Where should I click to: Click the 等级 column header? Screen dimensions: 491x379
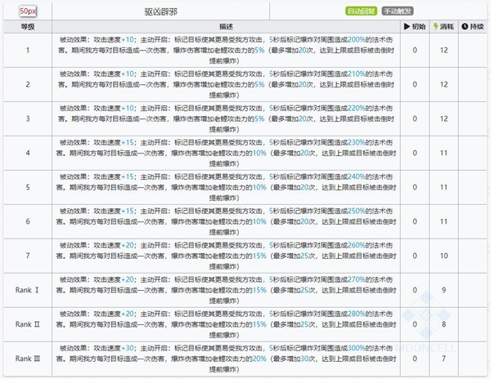click(28, 27)
